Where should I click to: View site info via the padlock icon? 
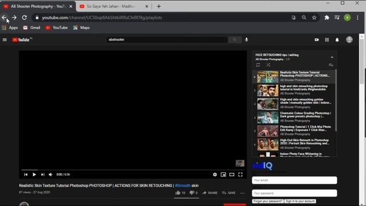[x=37, y=18]
